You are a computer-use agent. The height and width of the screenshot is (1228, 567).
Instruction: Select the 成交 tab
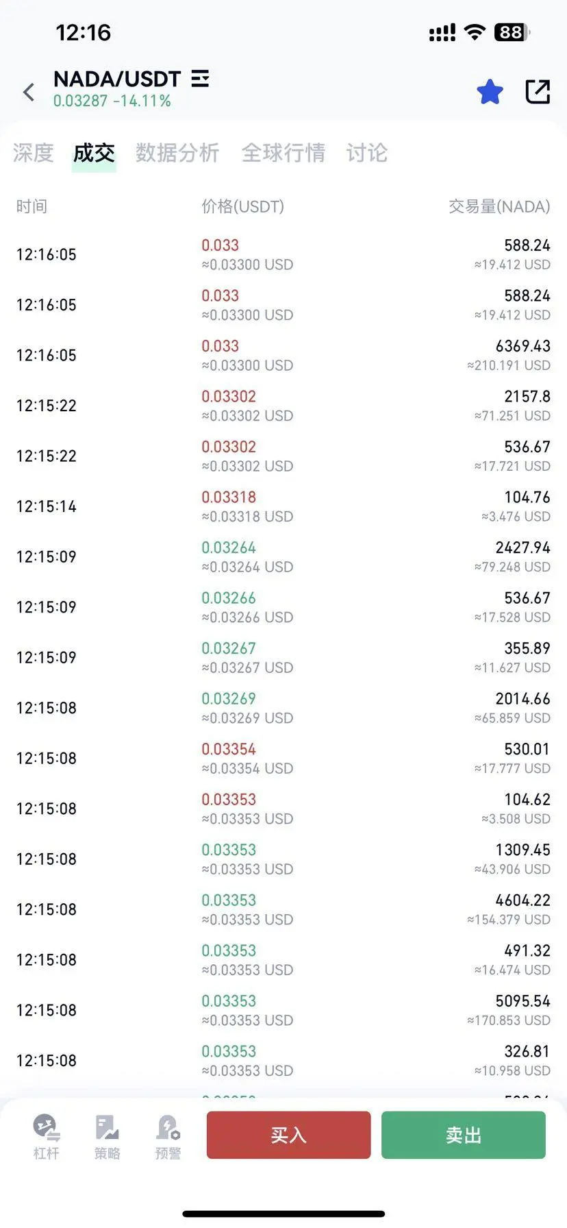pos(94,153)
